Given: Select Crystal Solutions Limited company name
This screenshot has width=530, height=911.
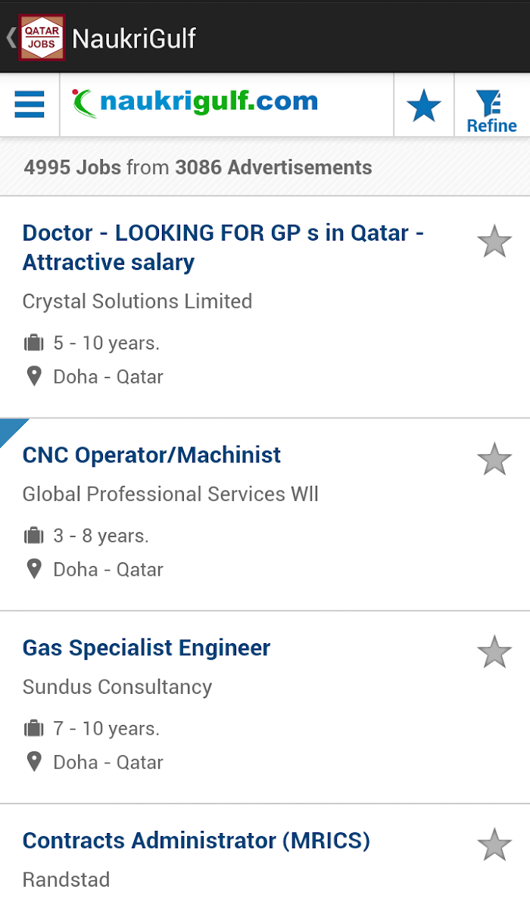Looking at the screenshot, I should [x=137, y=301].
